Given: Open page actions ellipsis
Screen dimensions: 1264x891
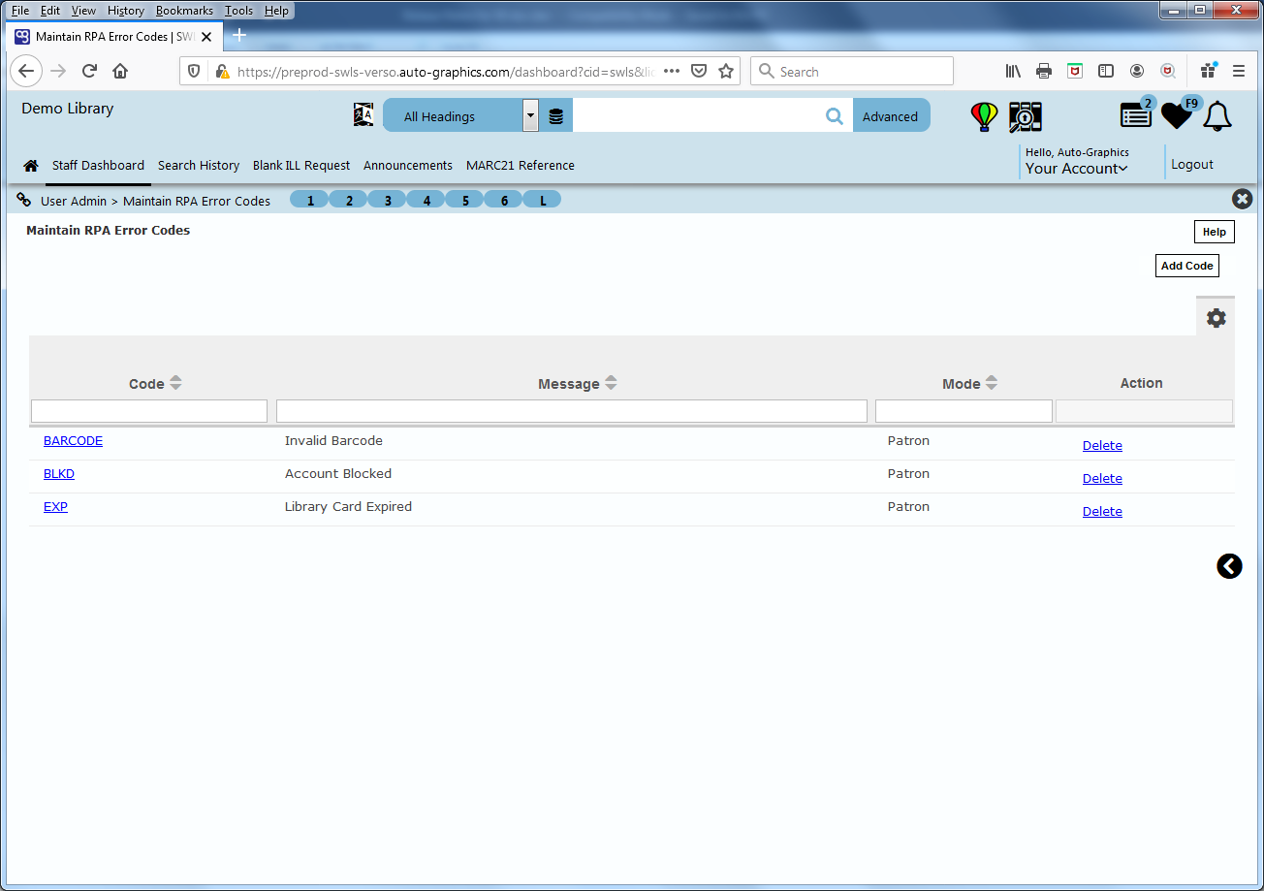Looking at the screenshot, I should pos(672,71).
